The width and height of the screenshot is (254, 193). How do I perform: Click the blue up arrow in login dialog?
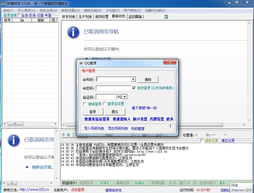(170, 126)
